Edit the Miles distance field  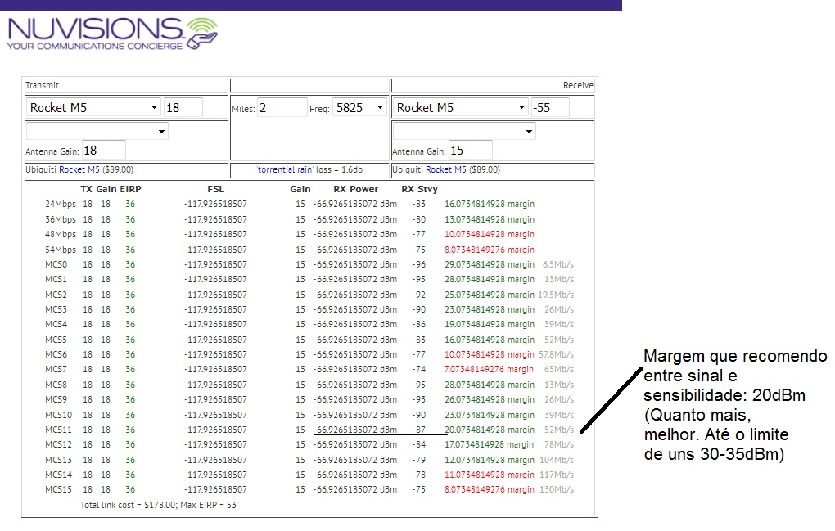(282, 107)
